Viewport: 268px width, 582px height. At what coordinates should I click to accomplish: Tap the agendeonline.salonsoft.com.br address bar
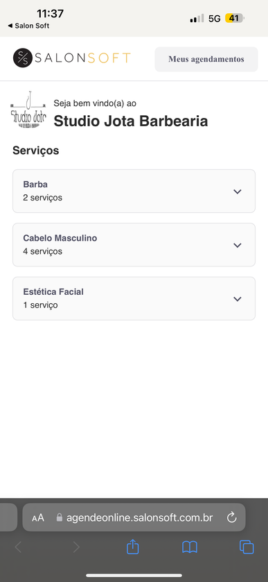[134, 517]
